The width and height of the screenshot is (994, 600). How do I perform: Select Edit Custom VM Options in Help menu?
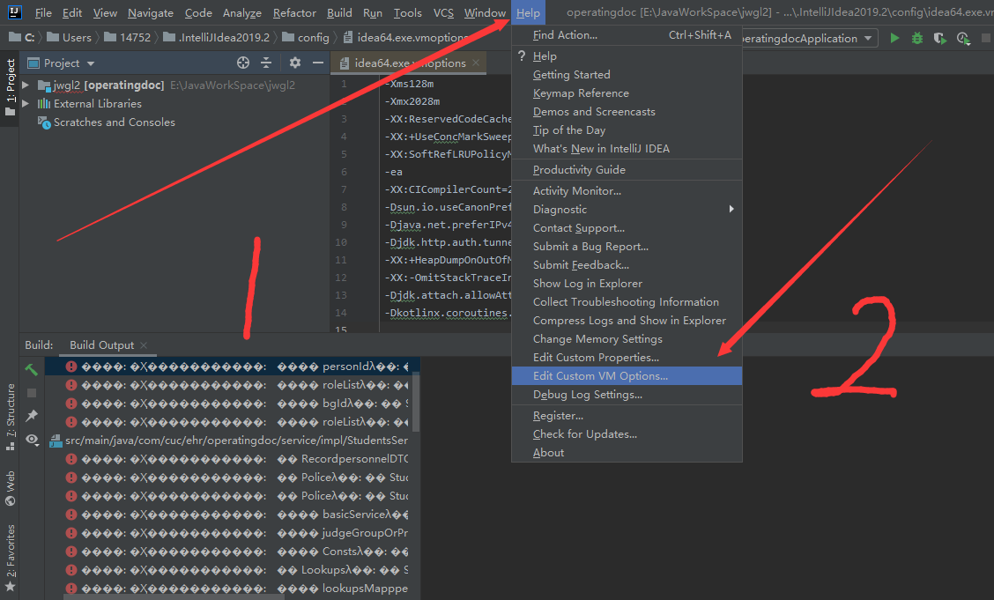(600, 375)
